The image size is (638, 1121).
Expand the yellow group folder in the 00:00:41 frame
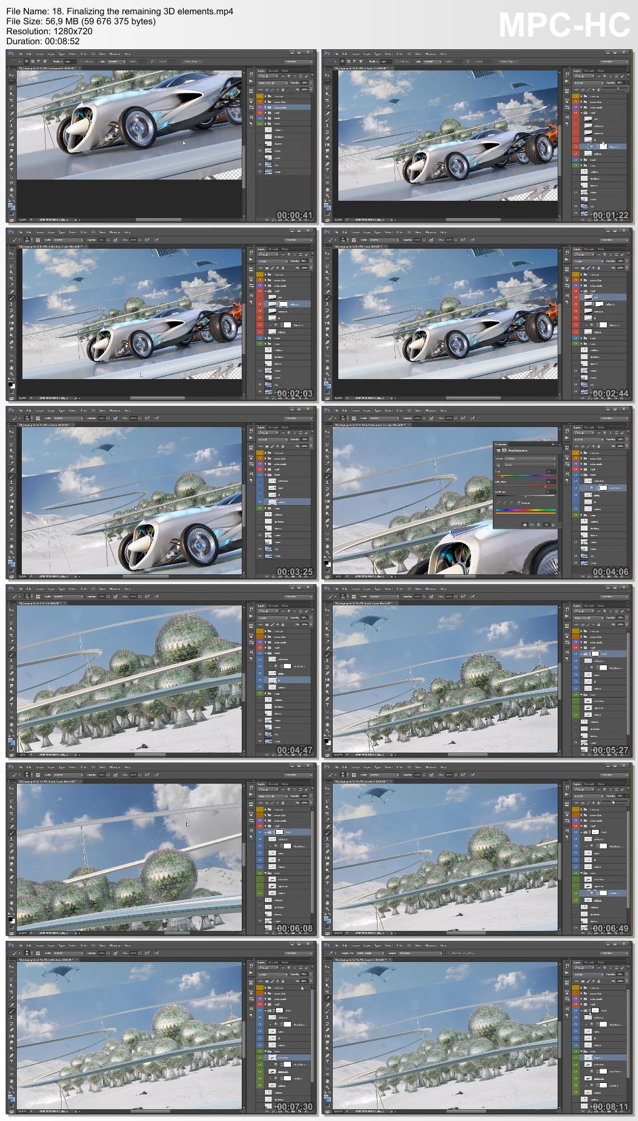[265, 96]
